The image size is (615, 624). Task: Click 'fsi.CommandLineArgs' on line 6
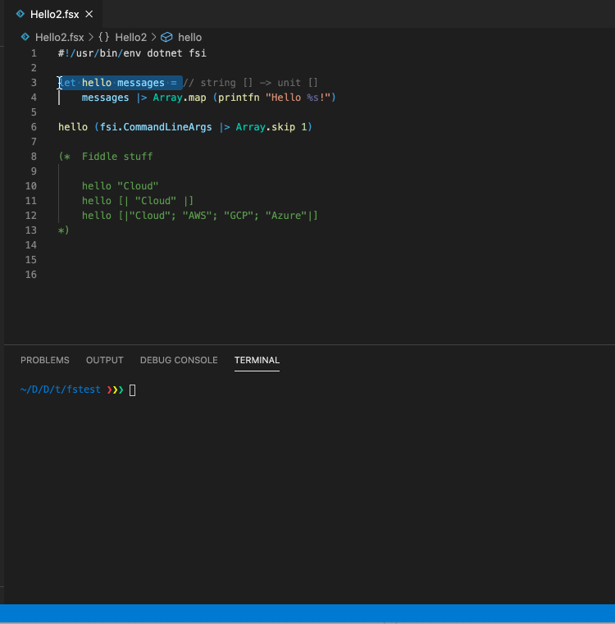click(156, 127)
